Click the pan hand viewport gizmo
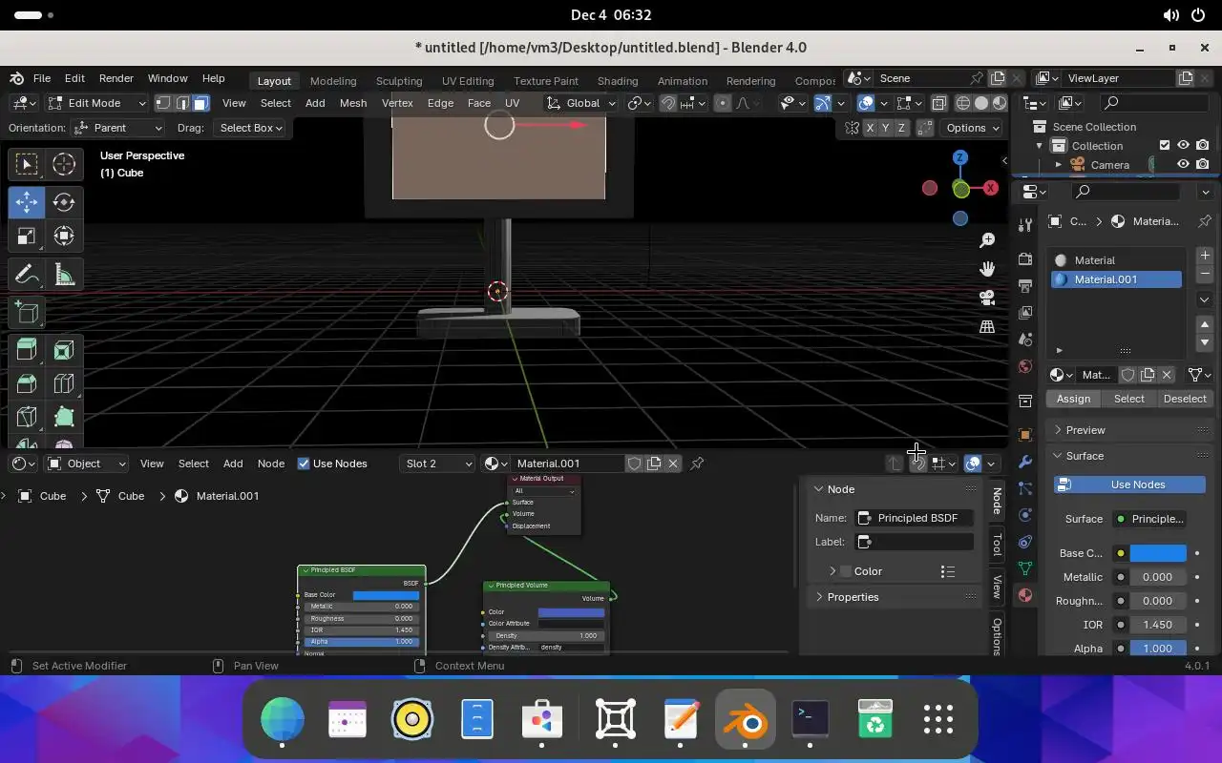The width and height of the screenshot is (1222, 763). pyautogui.click(x=987, y=269)
